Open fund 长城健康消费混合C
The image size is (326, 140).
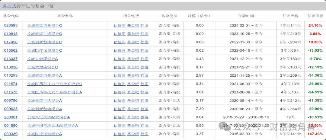44,26
